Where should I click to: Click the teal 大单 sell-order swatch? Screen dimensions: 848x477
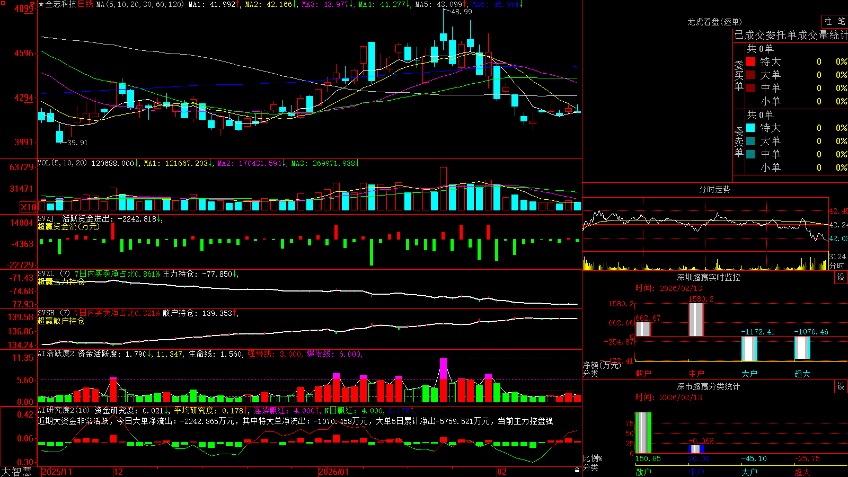click(750, 141)
